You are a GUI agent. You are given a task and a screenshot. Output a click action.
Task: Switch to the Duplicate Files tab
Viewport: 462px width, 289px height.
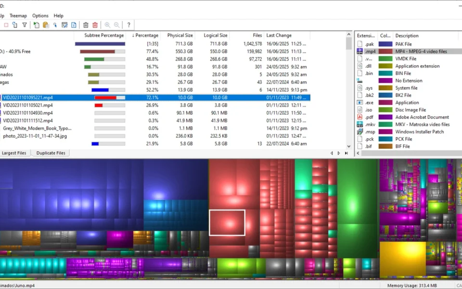point(51,153)
